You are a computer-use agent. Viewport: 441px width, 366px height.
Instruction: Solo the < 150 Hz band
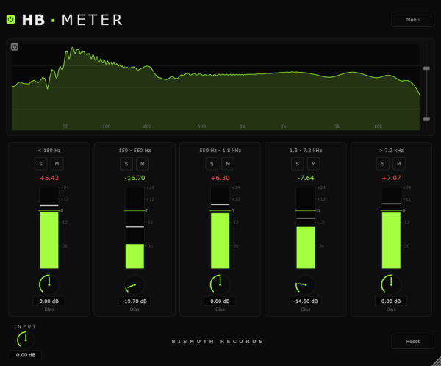click(40, 164)
